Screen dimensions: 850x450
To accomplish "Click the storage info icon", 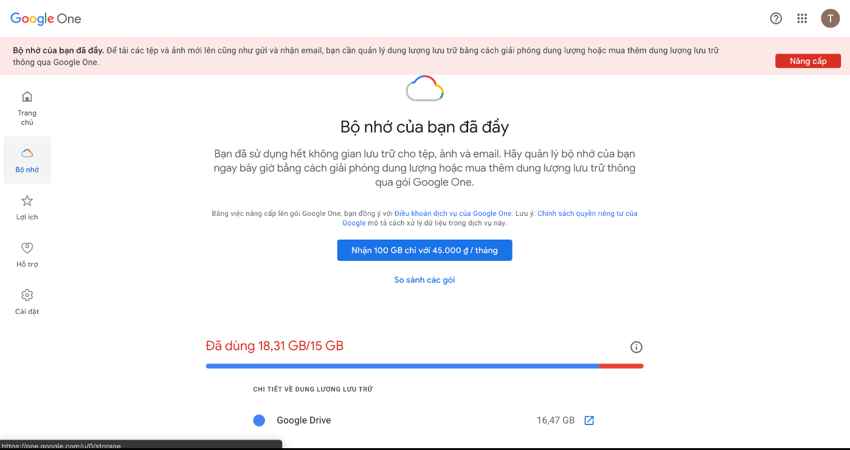I will tap(637, 347).
